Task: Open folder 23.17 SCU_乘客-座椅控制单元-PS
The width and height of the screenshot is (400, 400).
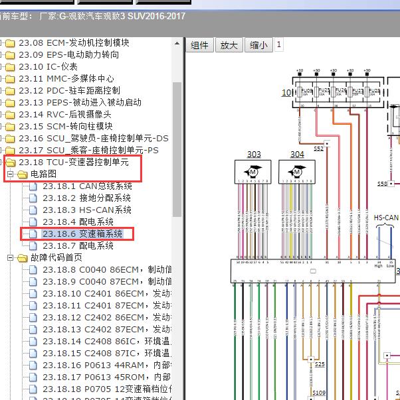Action: click(88, 151)
